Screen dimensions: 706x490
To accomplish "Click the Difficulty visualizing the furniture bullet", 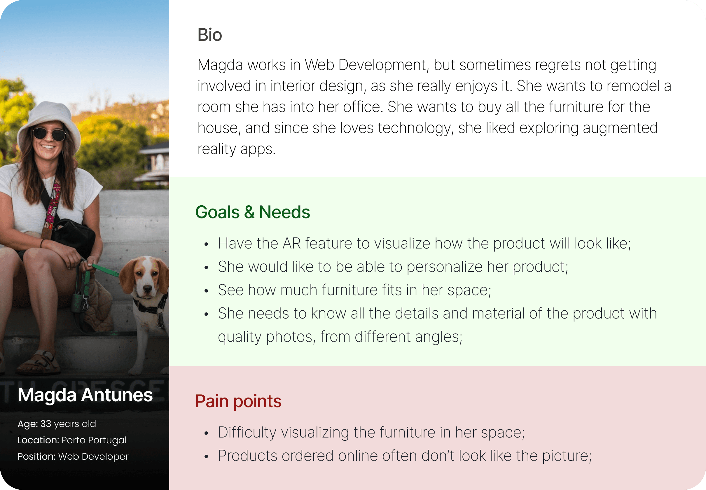I will 372,433.
